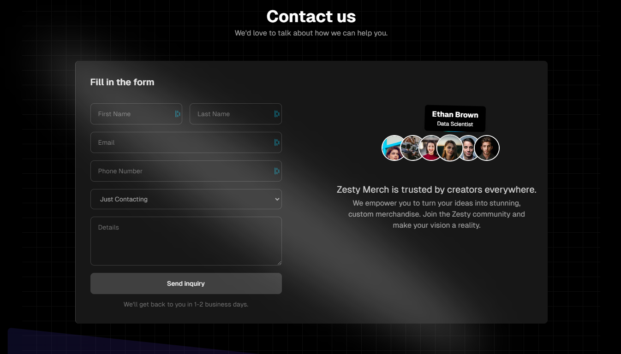Submit with the Send inquiry button

(186, 283)
